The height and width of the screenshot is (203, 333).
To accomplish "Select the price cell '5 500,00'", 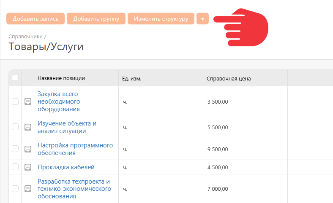I will point(218,128).
